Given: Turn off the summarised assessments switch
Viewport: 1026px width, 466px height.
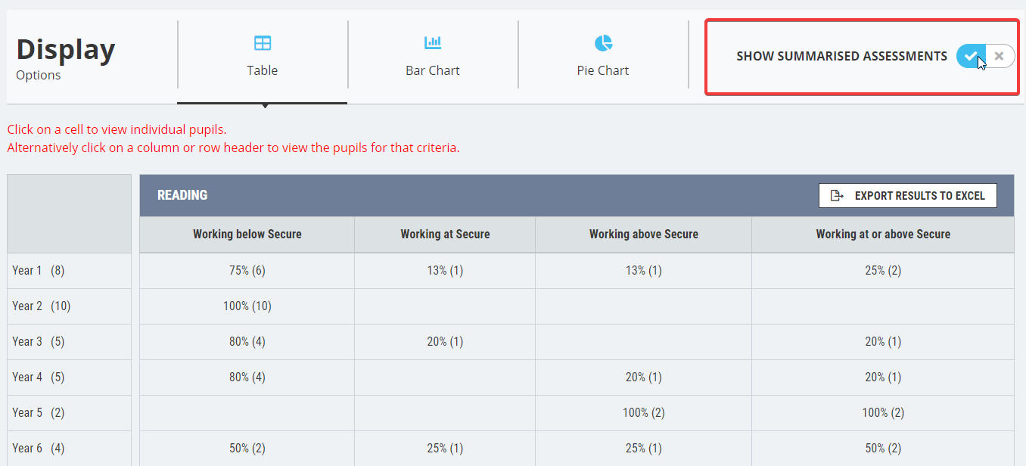Looking at the screenshot, I should click(x=999, y=56).
